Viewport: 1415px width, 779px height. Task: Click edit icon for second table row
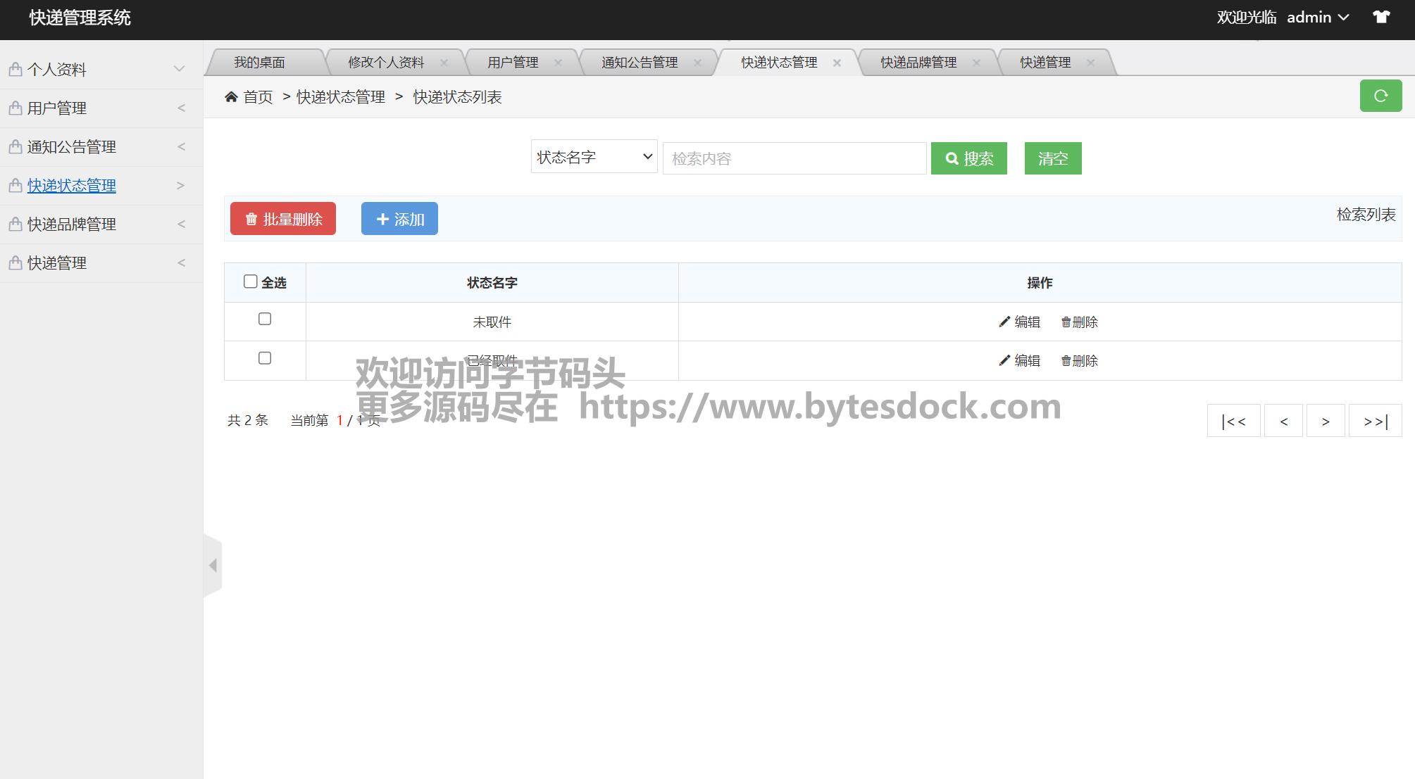(1004, 360)
